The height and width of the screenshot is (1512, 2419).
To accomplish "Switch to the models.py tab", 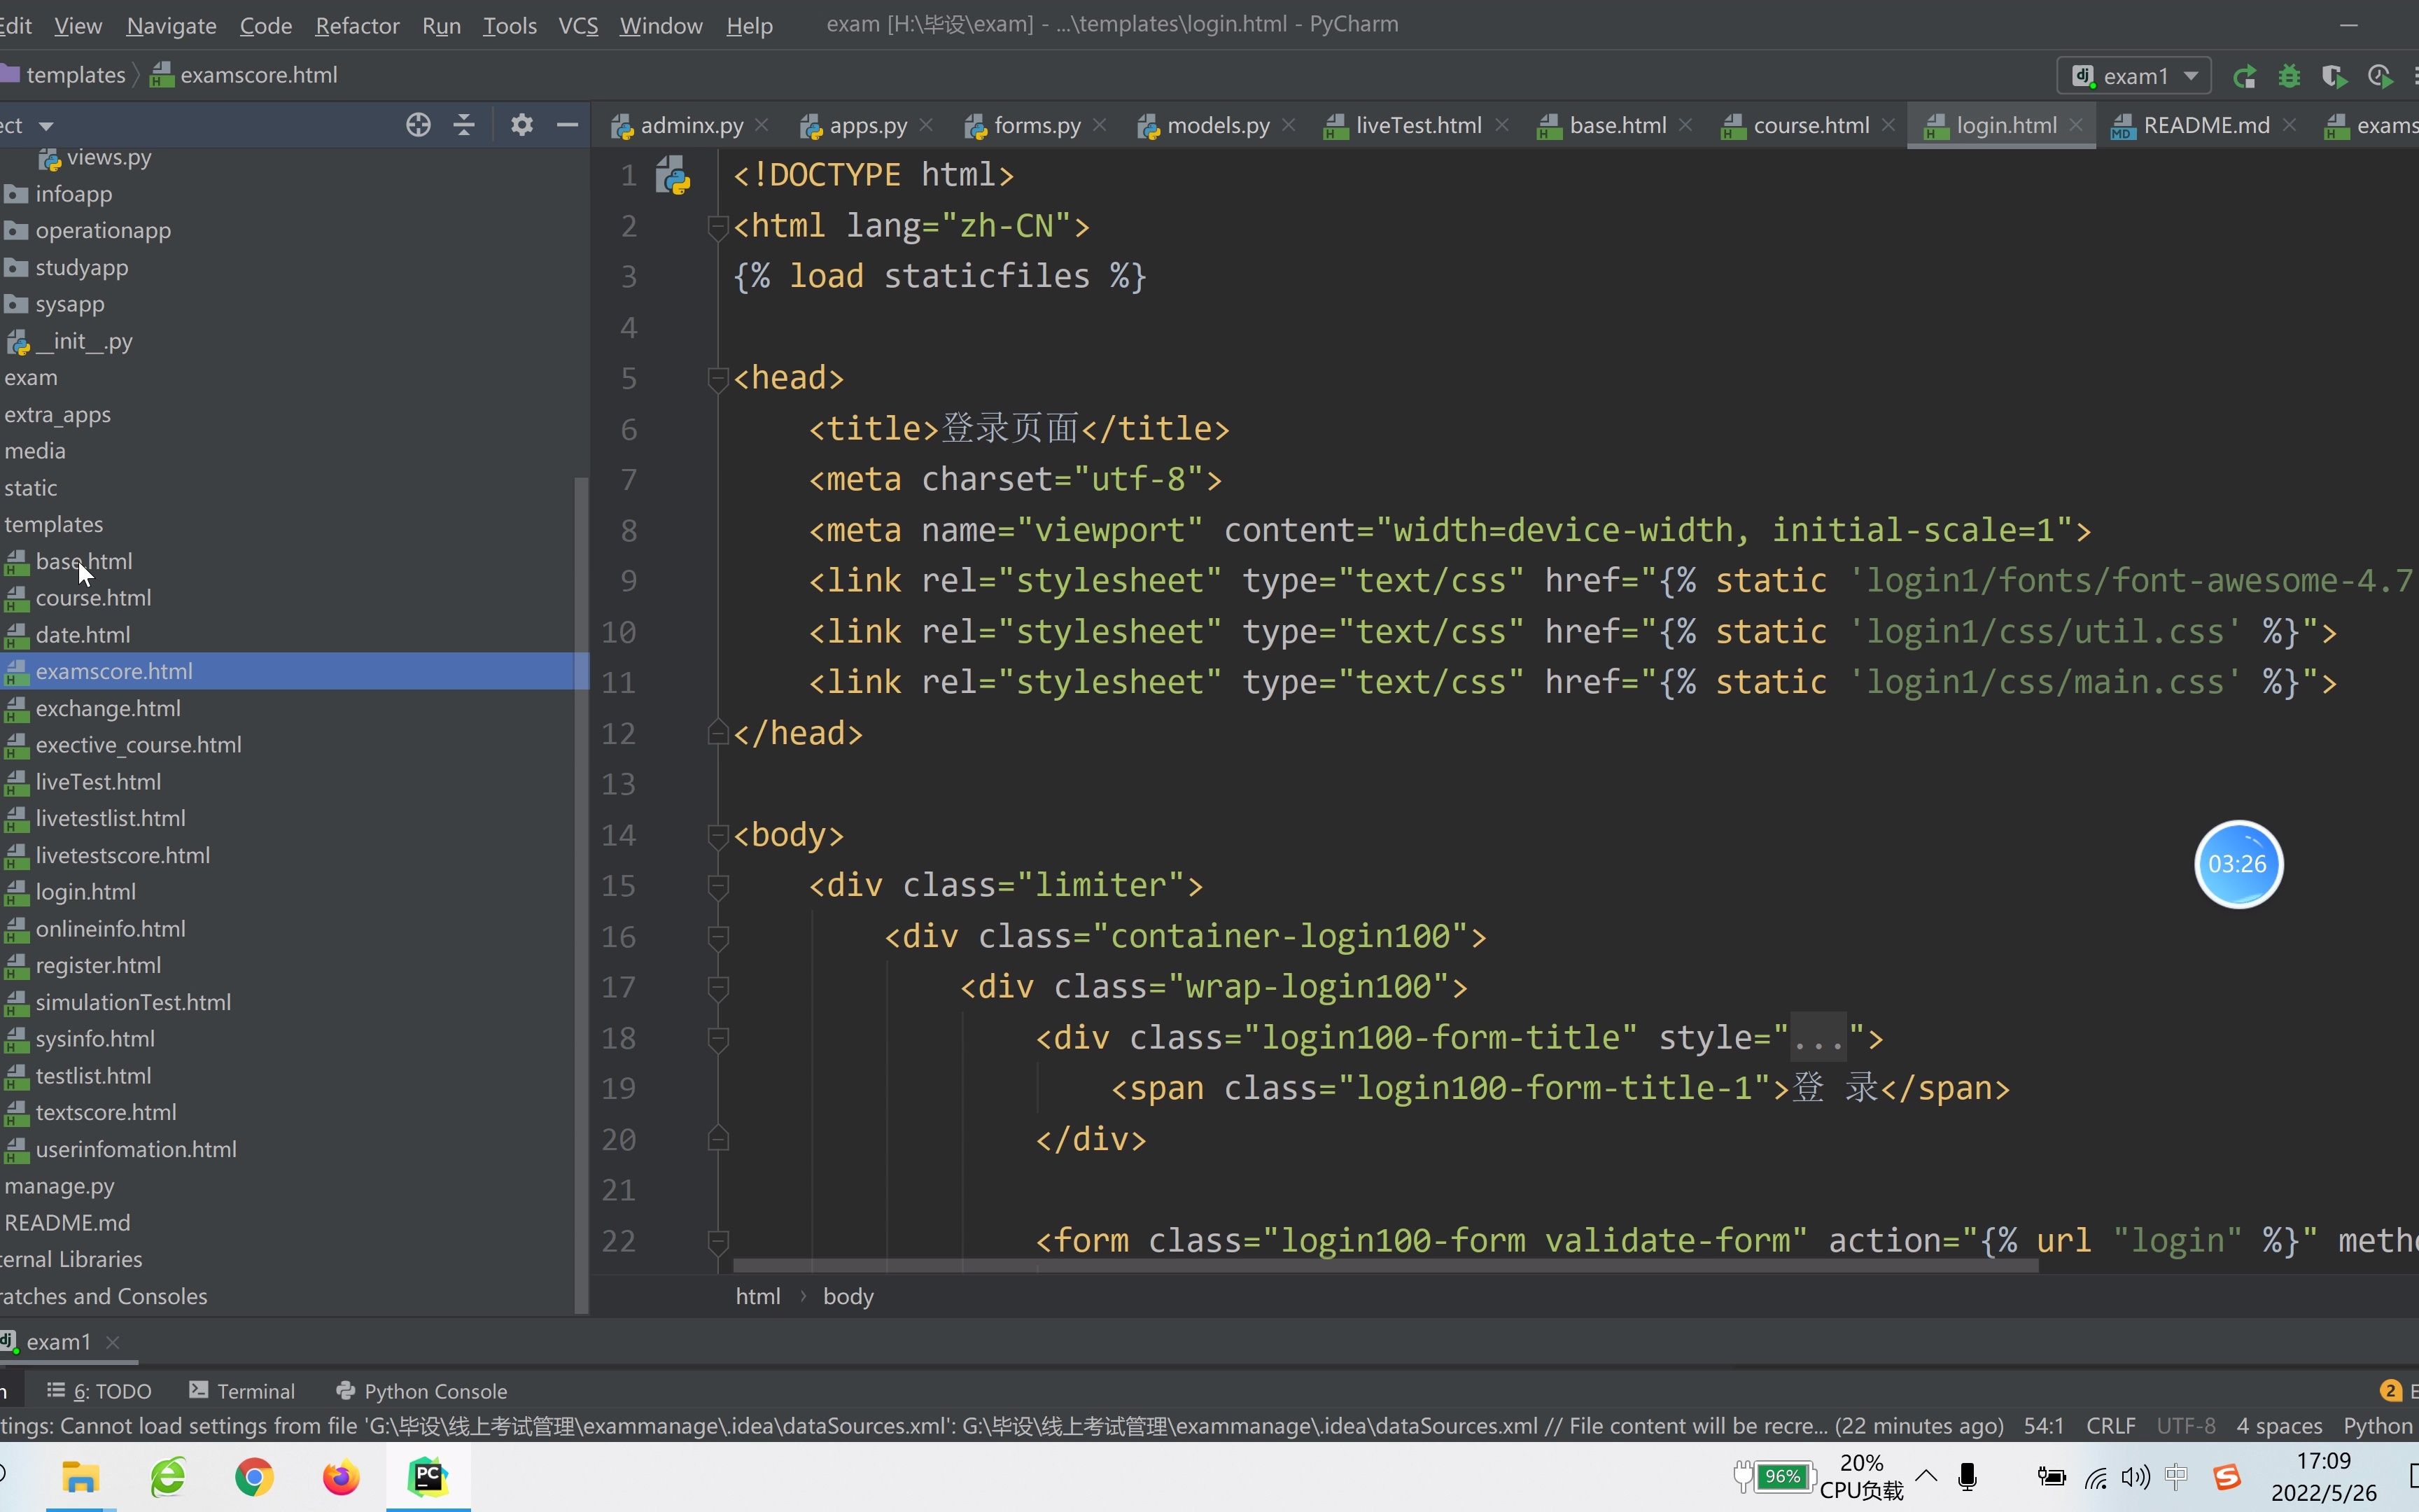I will click(x=1216, y=126).
